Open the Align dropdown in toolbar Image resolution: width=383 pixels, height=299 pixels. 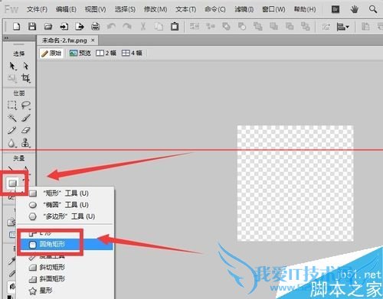click(x=342, y=26)
